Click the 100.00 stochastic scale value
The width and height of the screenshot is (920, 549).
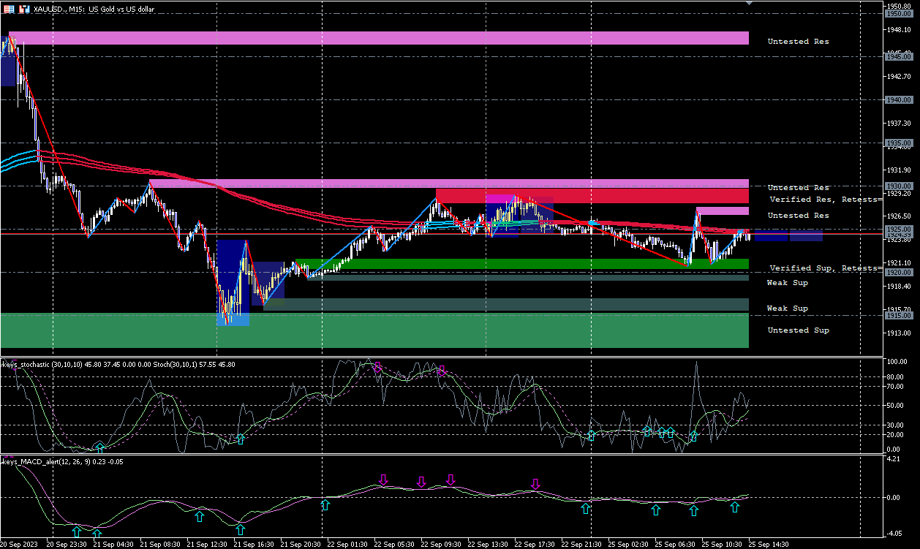896,362
